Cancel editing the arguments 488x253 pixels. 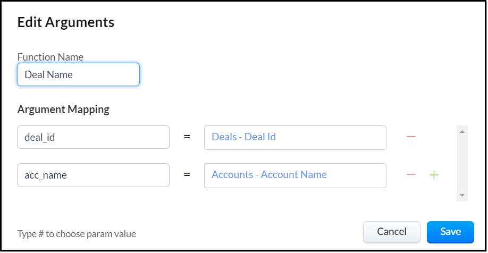click(391, 232)
